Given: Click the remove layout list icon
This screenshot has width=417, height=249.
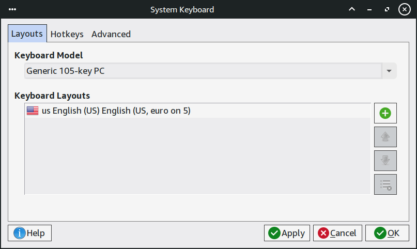Looking at the screenshot, I should pos(385,184).
